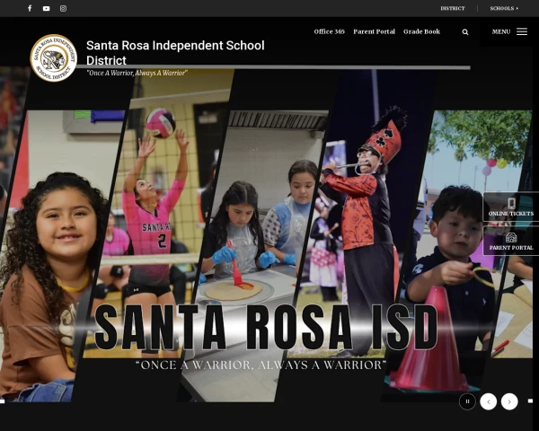The image size is (539, 431).
Task: Open the Facebook page icon
Action: [x=30, y=8]
